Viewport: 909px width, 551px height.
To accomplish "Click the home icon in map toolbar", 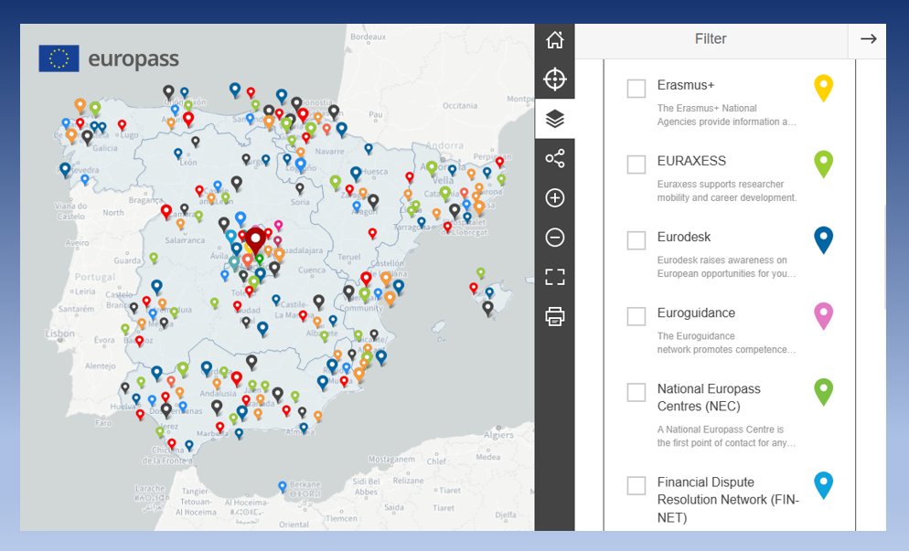I will [x=555, y=40].
